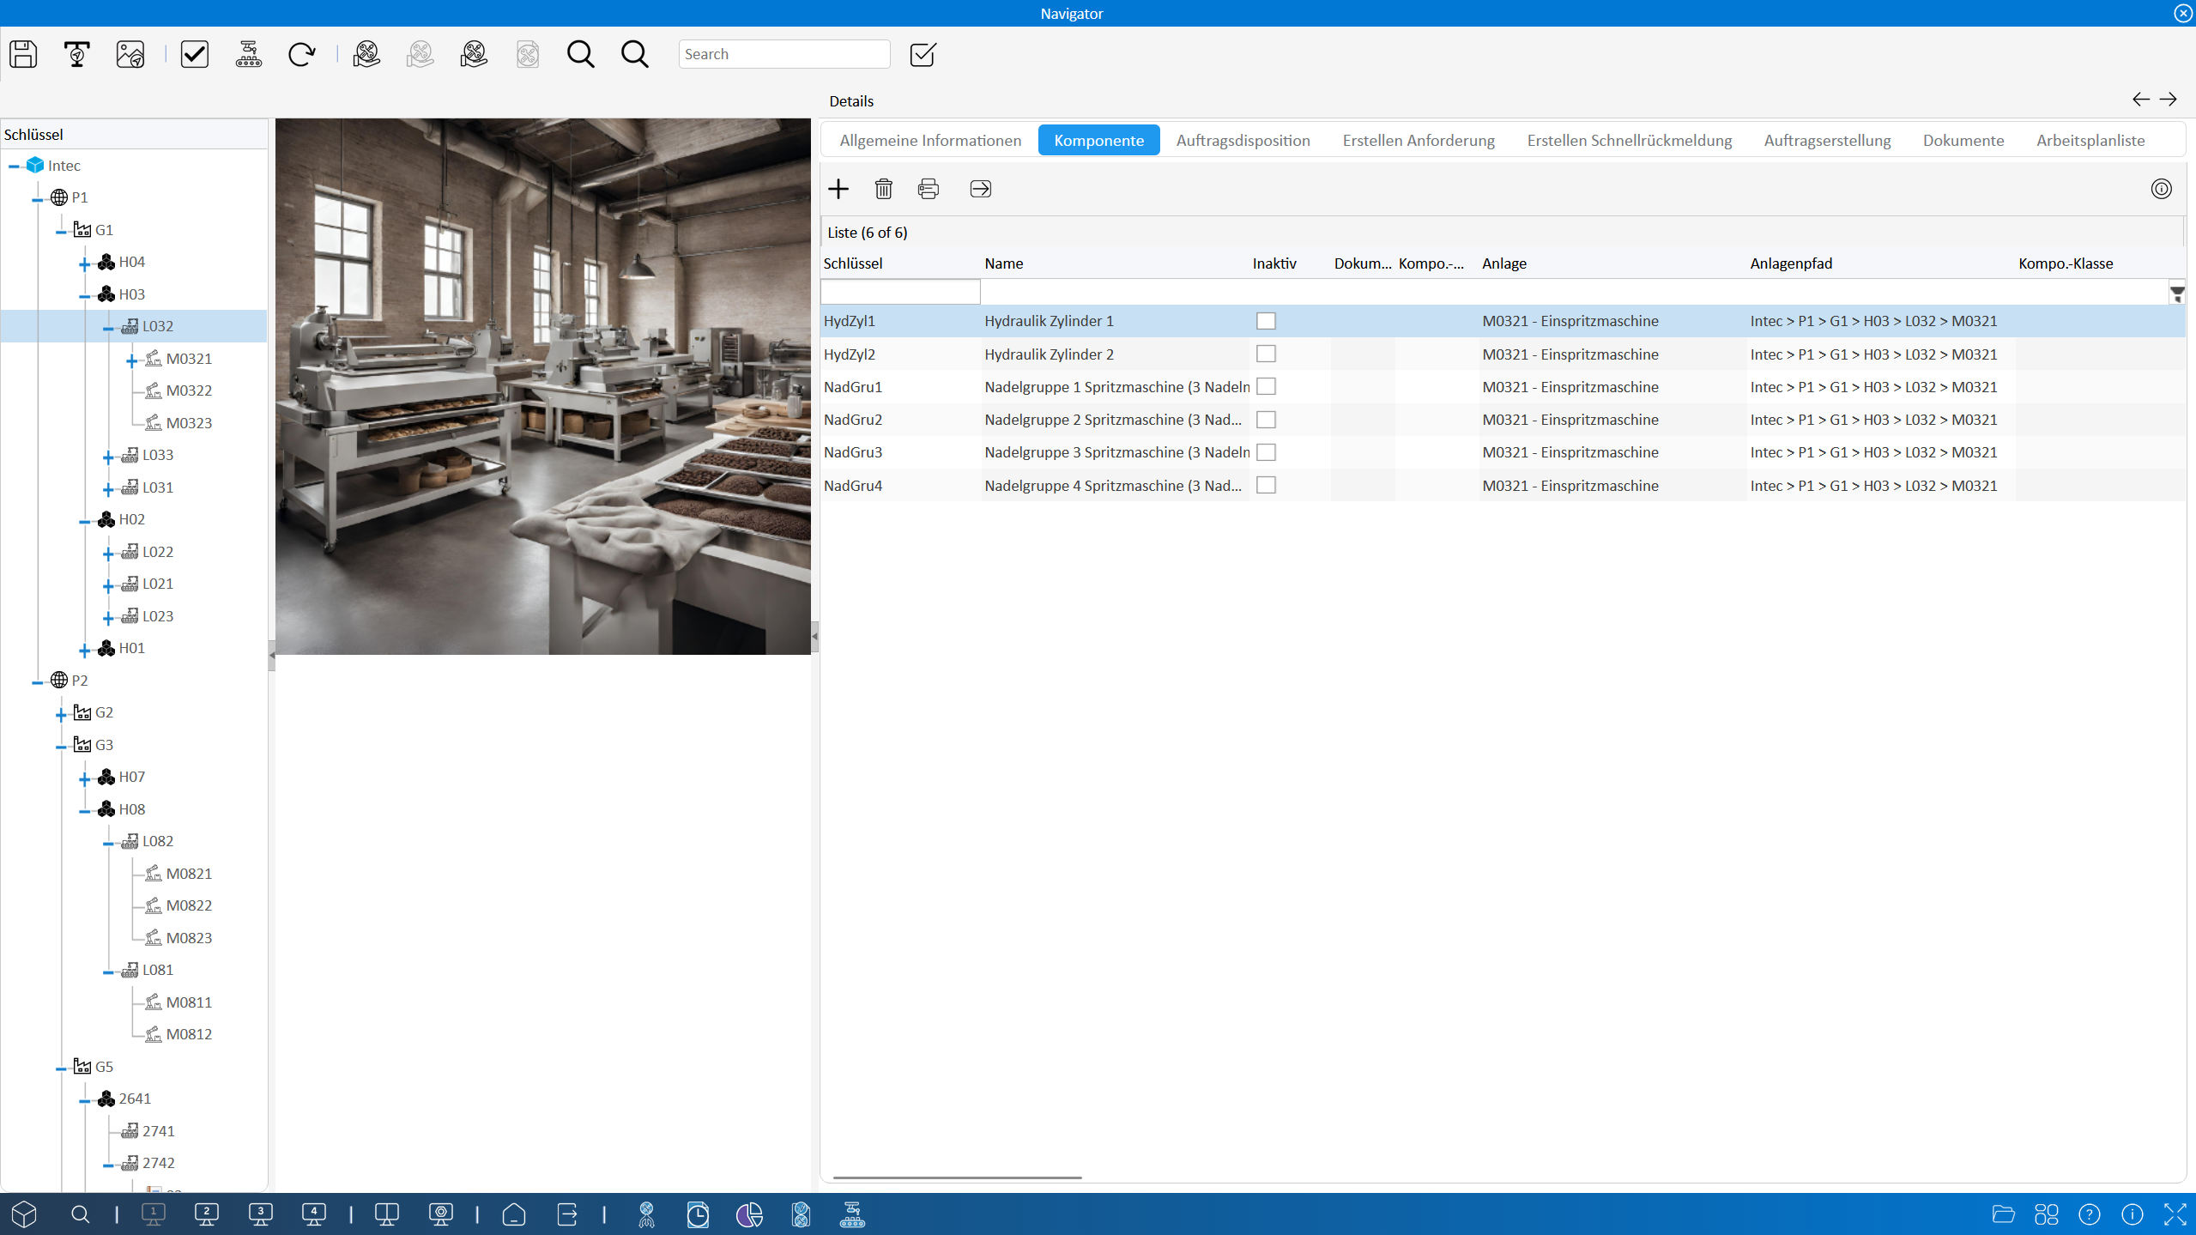Select M0322 in the tree
The image size is (2196, 1235).
point(189,390)
